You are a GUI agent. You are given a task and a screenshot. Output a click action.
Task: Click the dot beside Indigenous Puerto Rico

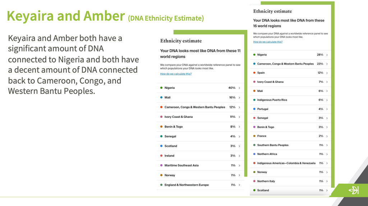254,100
